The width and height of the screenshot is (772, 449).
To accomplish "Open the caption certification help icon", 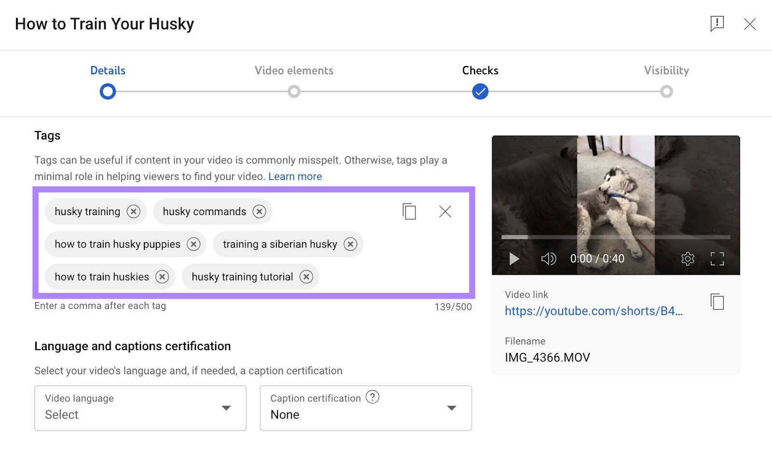I will pos(372,398).
